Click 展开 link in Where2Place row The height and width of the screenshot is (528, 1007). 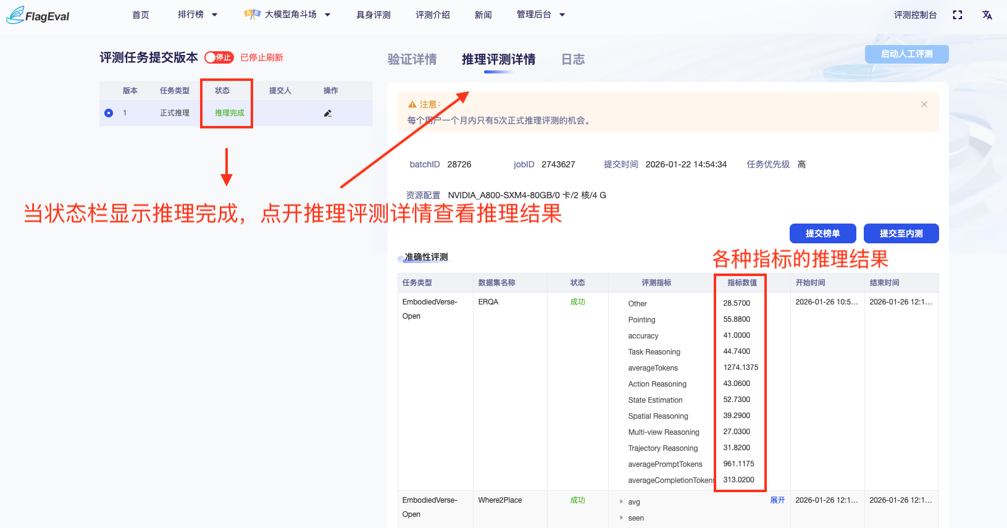click(777, 500)
